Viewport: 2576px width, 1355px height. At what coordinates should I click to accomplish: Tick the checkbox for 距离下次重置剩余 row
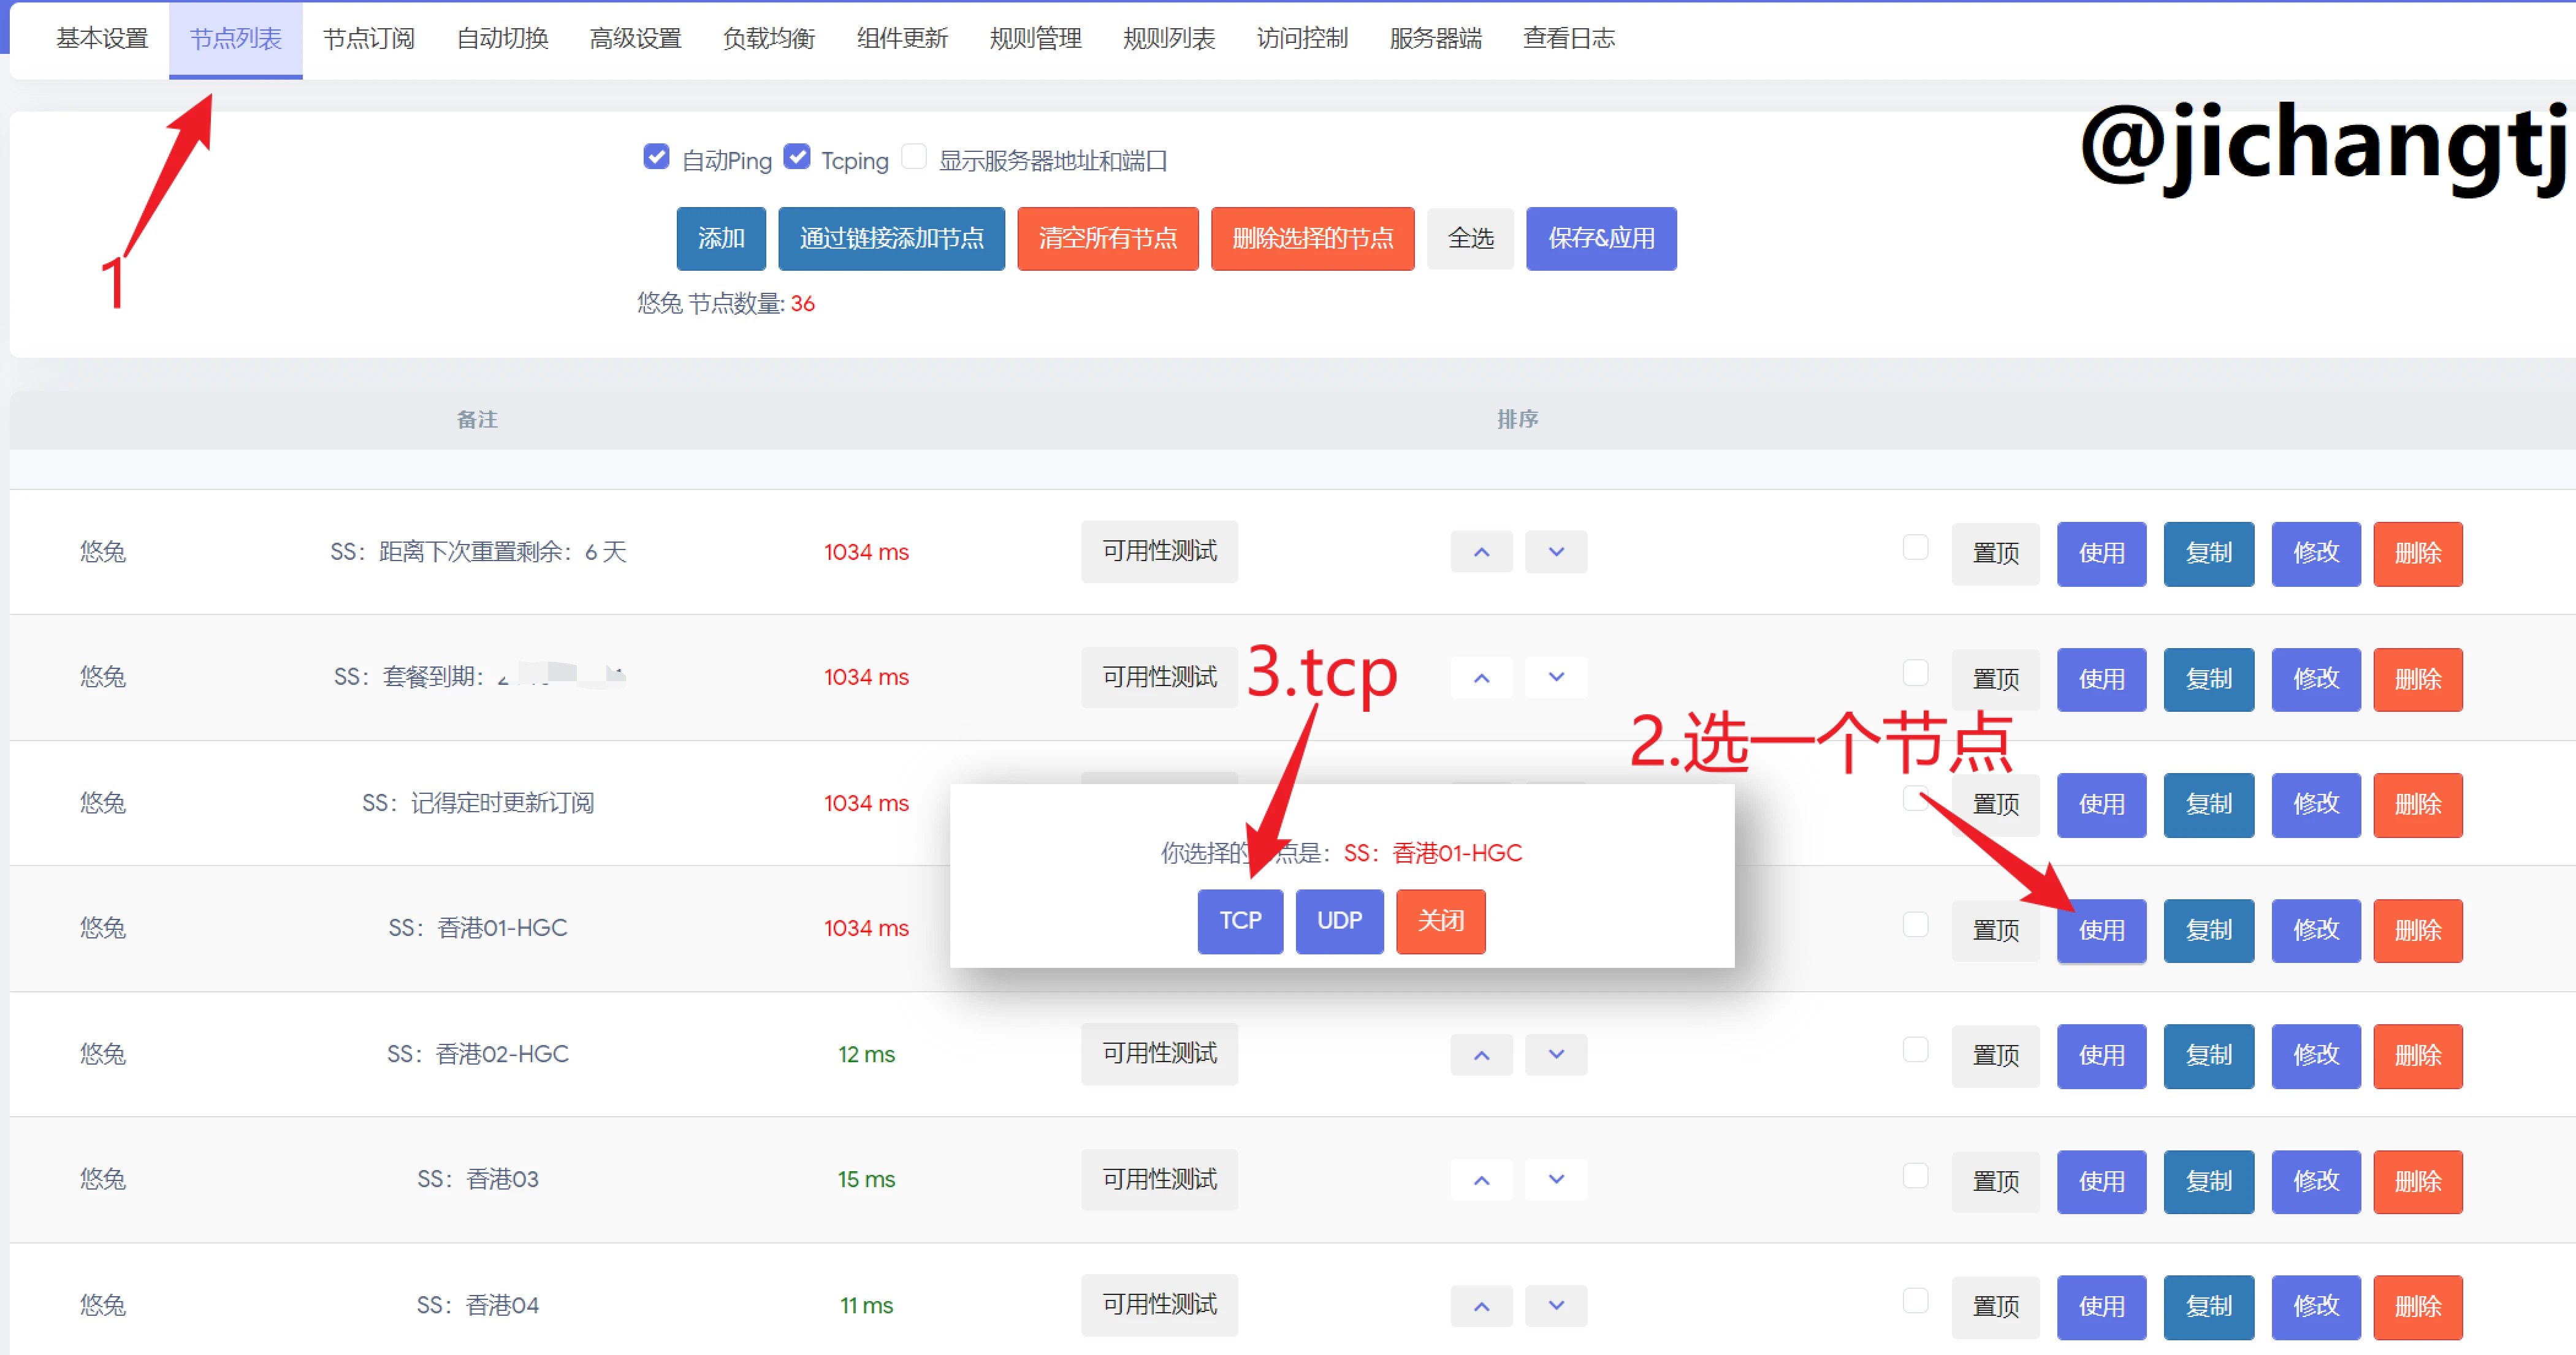coord(1915,548)
